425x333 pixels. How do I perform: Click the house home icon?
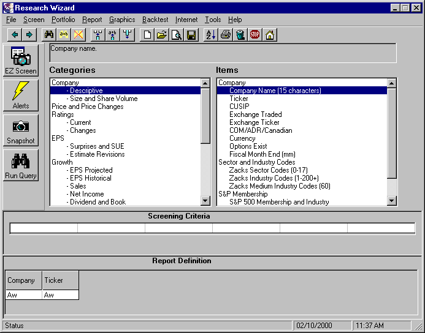[269, 35]
